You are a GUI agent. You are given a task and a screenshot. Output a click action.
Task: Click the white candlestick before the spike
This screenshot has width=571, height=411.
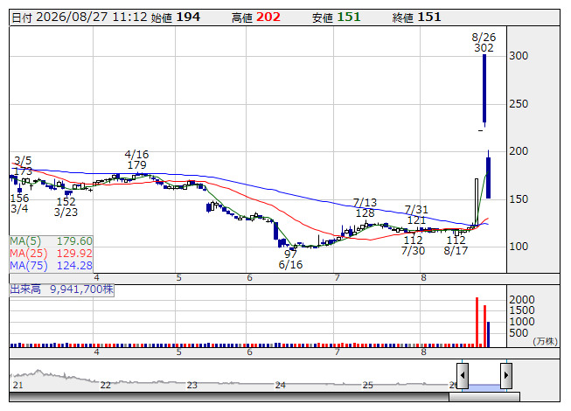tap(477, 201)
